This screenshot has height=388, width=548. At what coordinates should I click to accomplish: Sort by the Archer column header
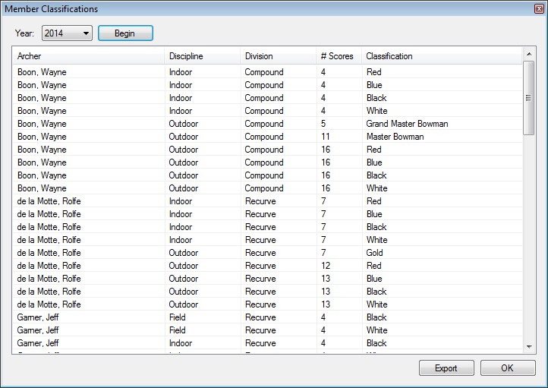click(x=89, y=56)
